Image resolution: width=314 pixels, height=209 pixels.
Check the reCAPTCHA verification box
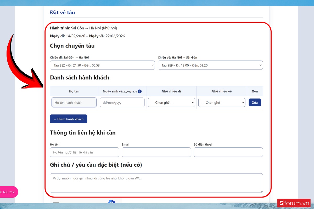(x=56, y=203)
